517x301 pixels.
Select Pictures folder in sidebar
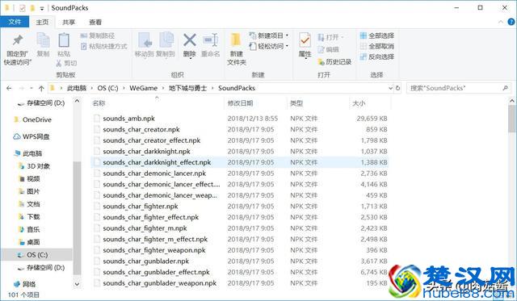(x=29, y=191)
